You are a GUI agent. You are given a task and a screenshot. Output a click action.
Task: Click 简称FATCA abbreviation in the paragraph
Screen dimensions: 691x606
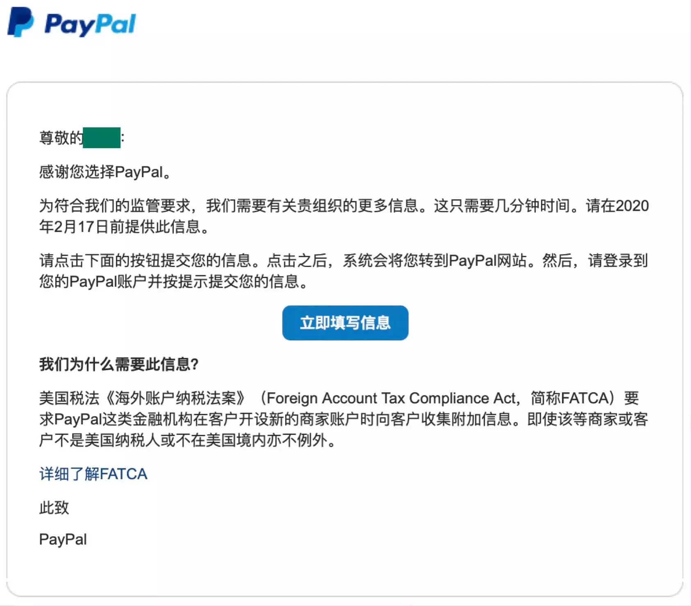[x=569, y=398]
